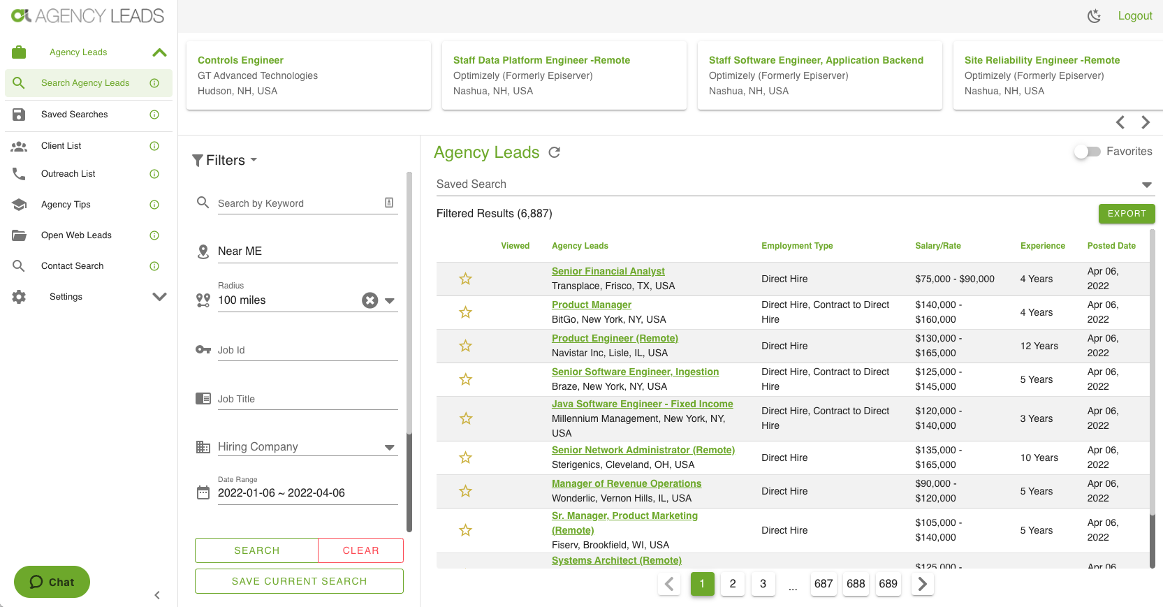Show previous job cards in carousel
Image resolution: width=1163 pixels, height=607 pixels.
[1120, 122]
